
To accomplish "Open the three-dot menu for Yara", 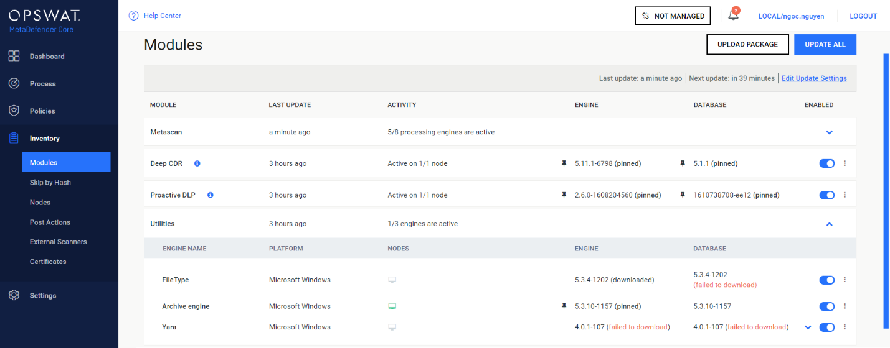I will click(845, 327).
